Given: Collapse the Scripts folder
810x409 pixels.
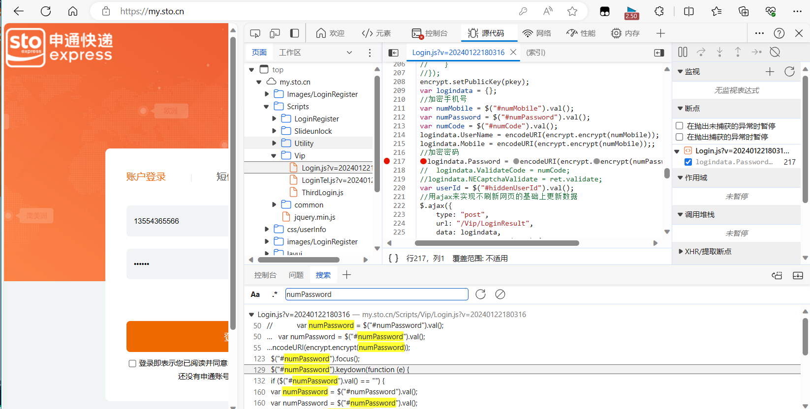Looking at the screenshot, I should pyautogui.click(x=266, y=107).
